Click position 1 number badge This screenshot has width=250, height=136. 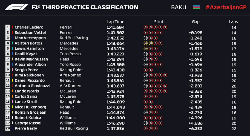[8, 27]
